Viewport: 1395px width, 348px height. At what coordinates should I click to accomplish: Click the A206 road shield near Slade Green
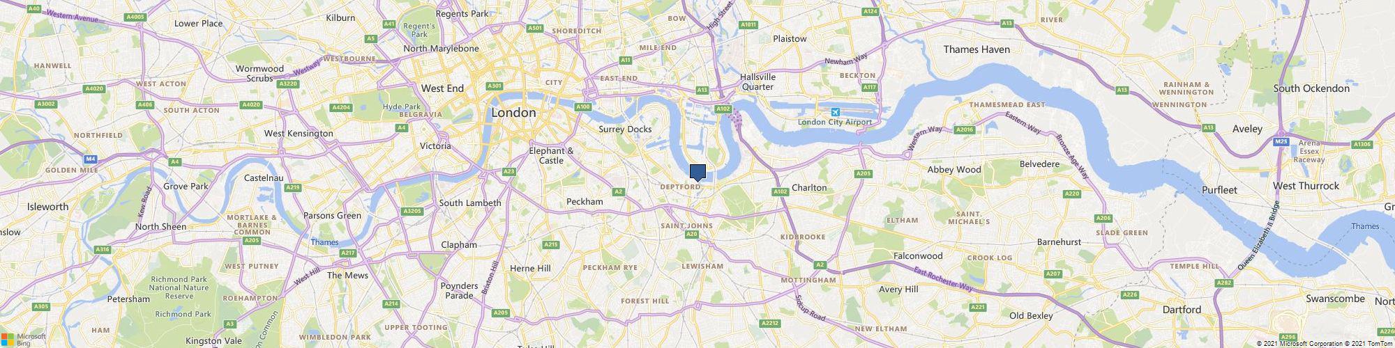1103,218
